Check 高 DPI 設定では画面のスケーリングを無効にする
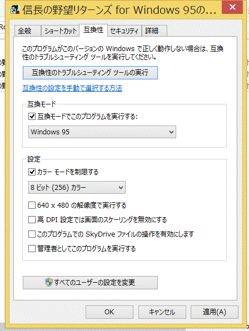Viewport: 249px width, 331px height. [x=32, y=220]
